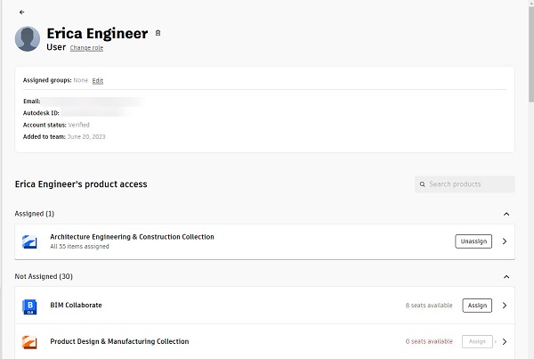Click the 'June 20, 2023' added date
The height and width of the screenshot is (359, 534).
[x=86, y=136]
